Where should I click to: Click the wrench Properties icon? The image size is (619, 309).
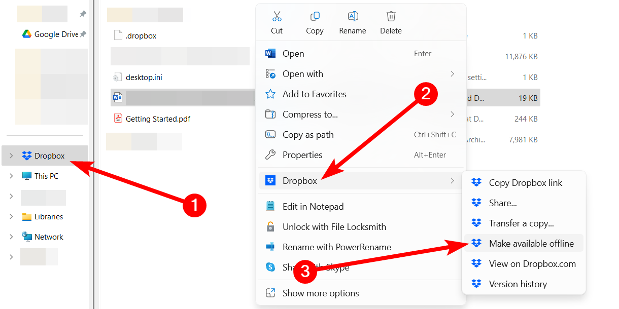(270, 155)
